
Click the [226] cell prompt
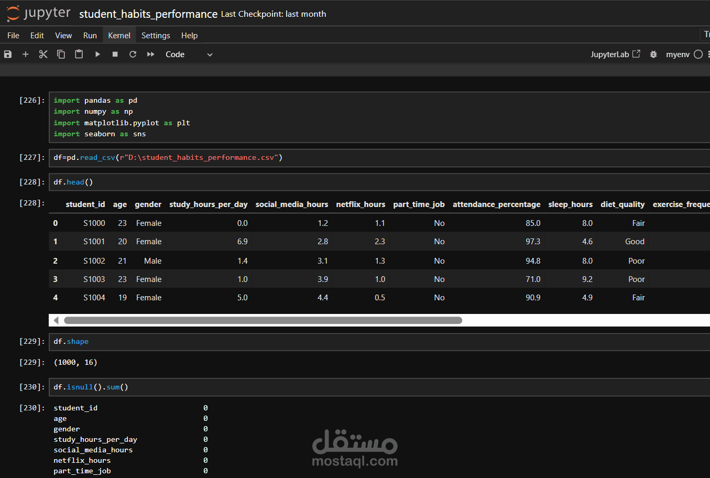click(32, 101)
